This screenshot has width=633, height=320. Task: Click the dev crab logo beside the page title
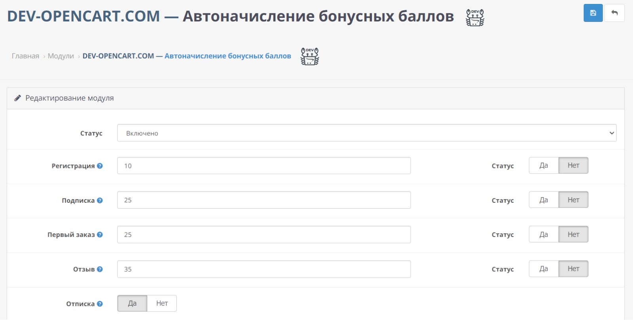pyautogui.click(x=475, y=17)
